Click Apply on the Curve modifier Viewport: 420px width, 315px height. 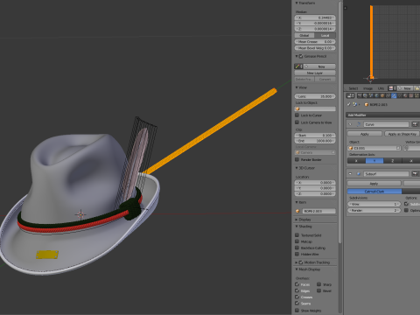click(365, 134)
